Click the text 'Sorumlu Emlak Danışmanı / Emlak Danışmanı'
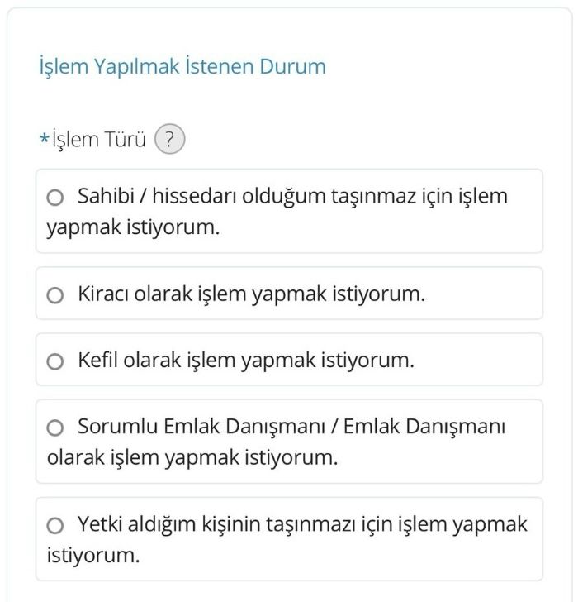Image resolution: width=578 pixels, height=602 pixels. pyautogui.click(x=291, y=427)
